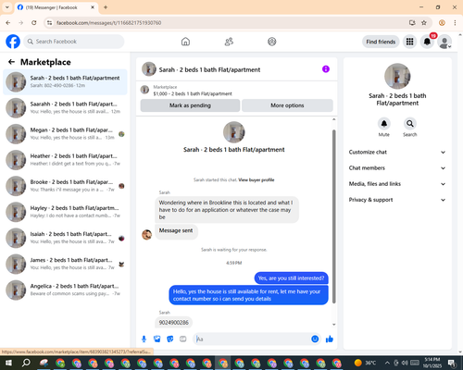The image size is (463, 370).
Task: Open the tab search dropdown arrow
Action: tap(6, 7)
